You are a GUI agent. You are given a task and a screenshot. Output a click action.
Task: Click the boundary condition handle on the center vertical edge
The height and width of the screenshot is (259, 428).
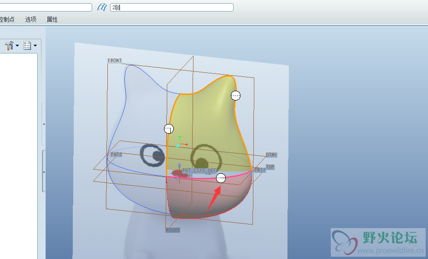pyautogui.click(x=169, y=129)
